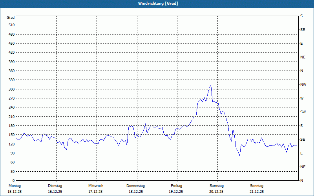Select the 20.12.25 date label
The image size is (314, 196).
point(216,192)
